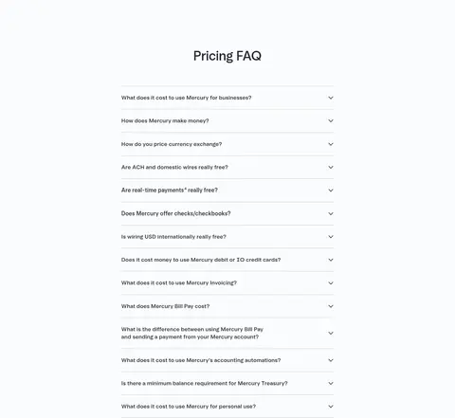Expand 'What does it cost to use Mercury Invoicing?'
455x418 pixels.
tap(227, 282)
